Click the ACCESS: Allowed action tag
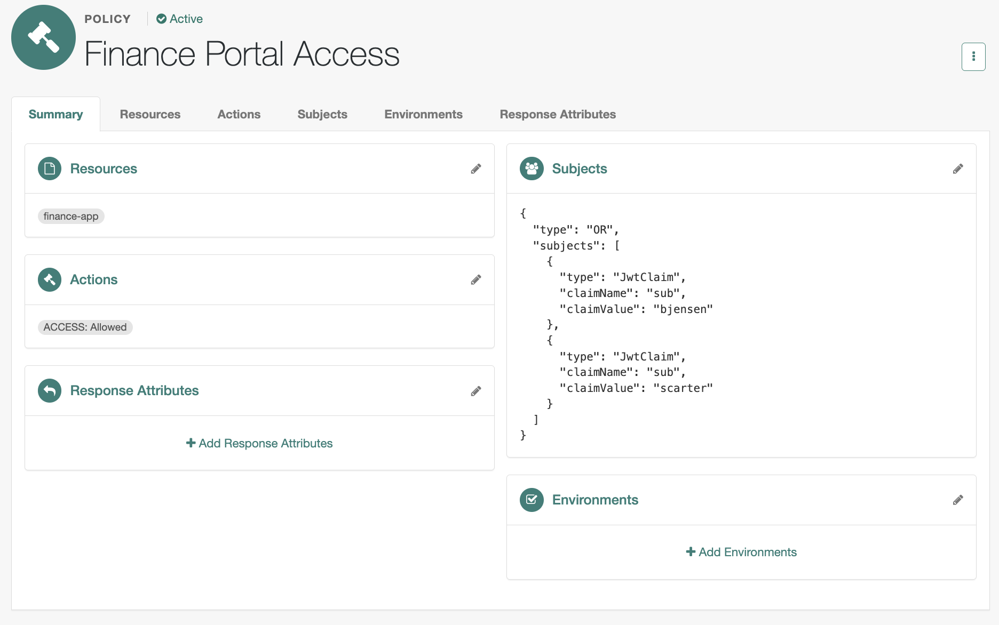This screenshot has width=999, height=625. 85,327
